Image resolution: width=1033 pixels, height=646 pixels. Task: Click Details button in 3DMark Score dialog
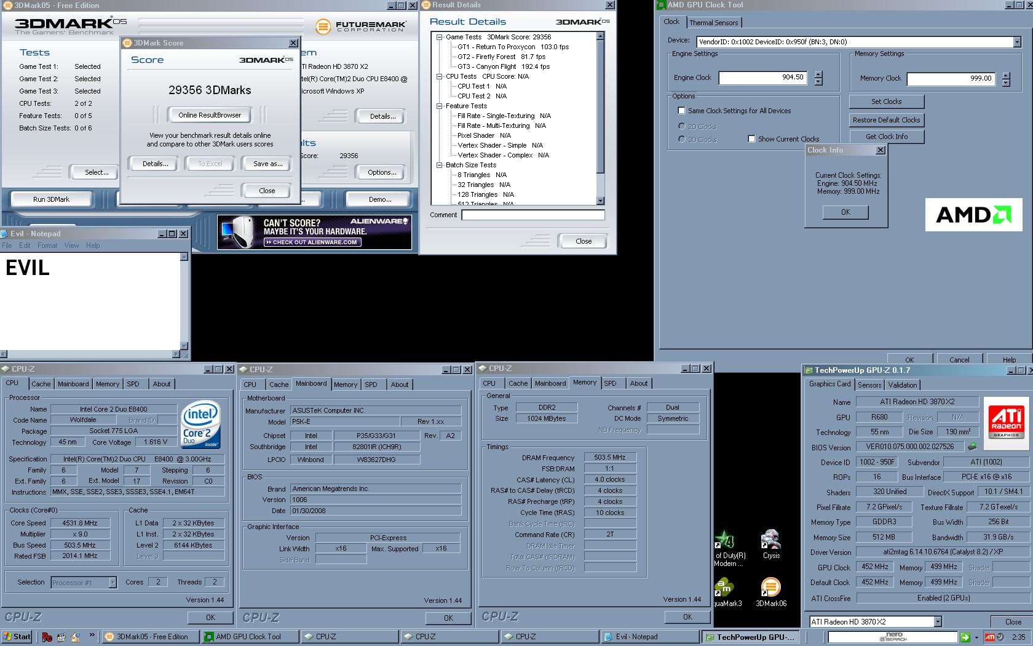pos(155,164)
